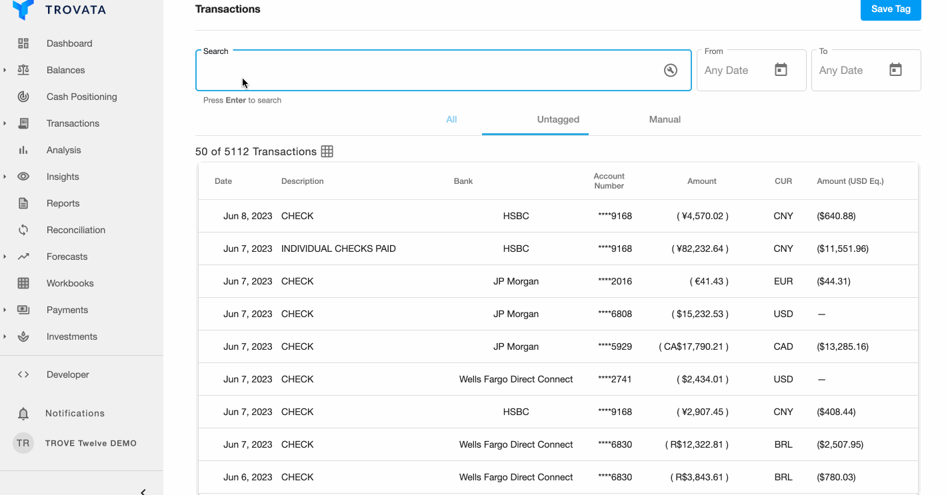
Task: Collapse the sidebar using the bottom chevron
Action: pyautogui.click(x=141, y=492)
